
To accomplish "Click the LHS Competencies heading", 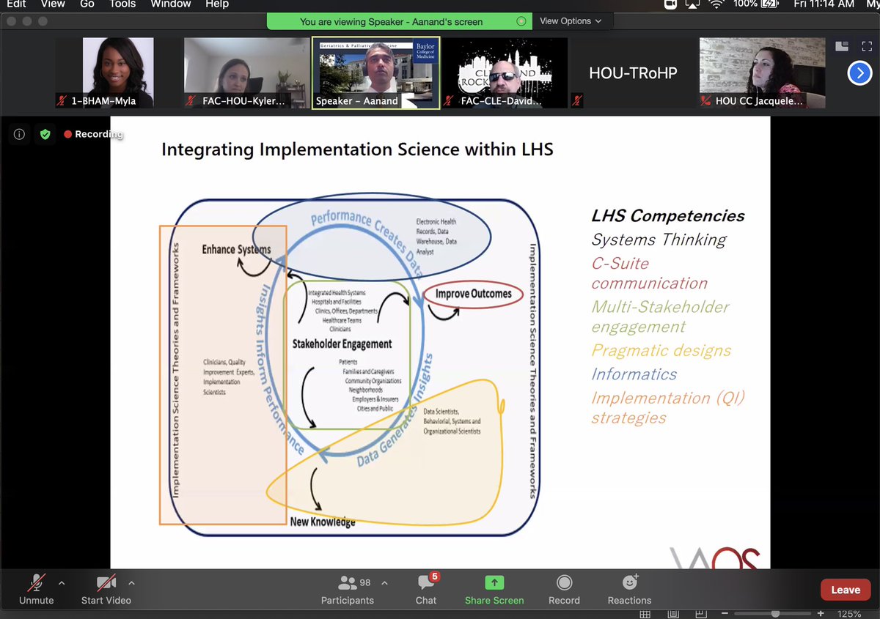I will [668, 216].
